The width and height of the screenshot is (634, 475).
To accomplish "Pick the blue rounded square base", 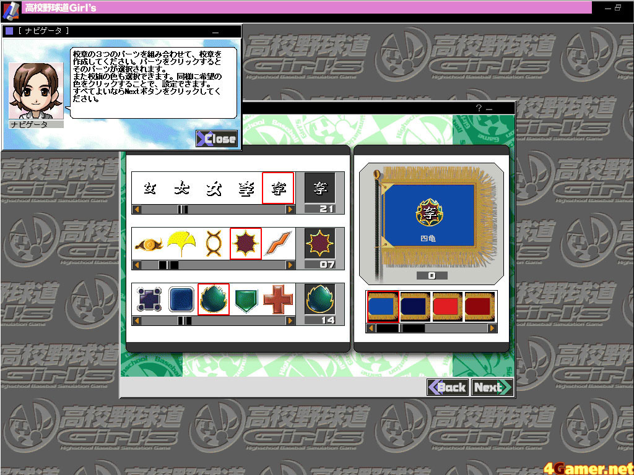I will (181, 299).
